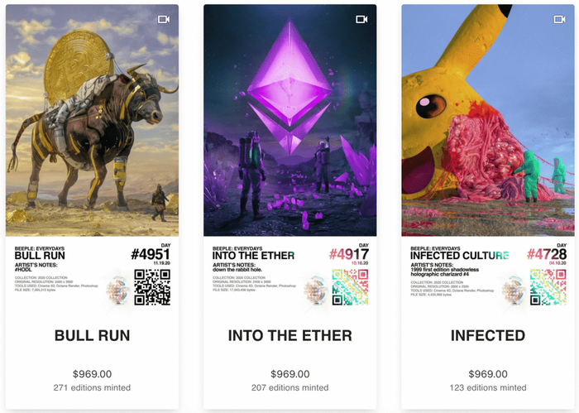
Task: Click holographic seal emblem on Infected Culture
Action: pyautogui.click(x=514, y=291)
